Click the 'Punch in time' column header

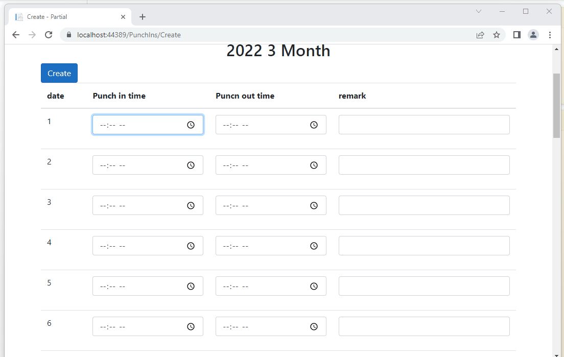119,96
